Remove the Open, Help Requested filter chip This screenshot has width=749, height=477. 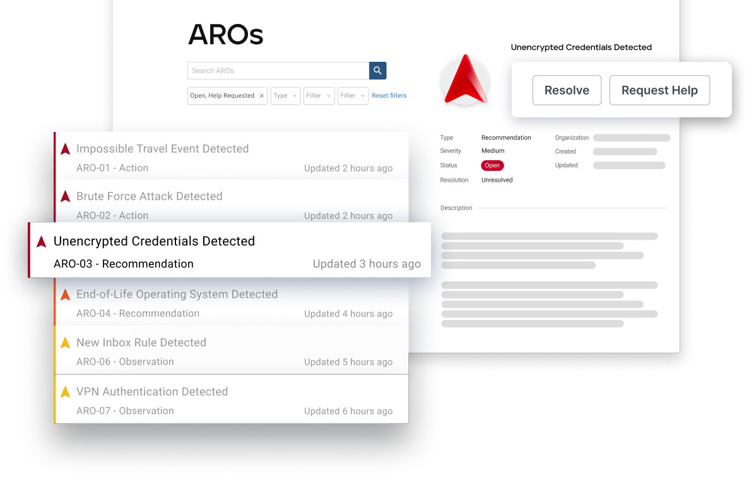click(261, 96)
